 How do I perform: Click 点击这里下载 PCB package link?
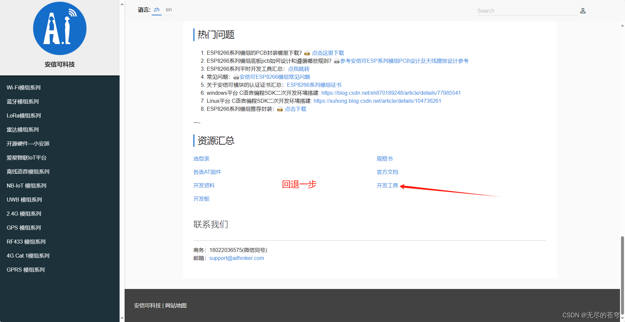[328, 53]
